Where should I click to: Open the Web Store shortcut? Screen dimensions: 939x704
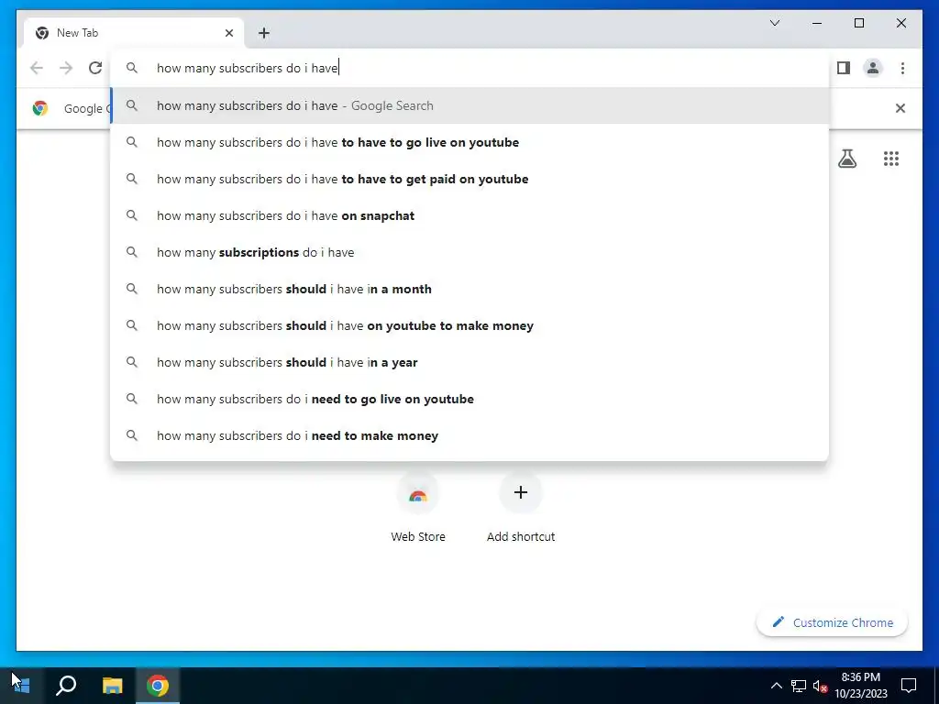[x=418, y=508]
